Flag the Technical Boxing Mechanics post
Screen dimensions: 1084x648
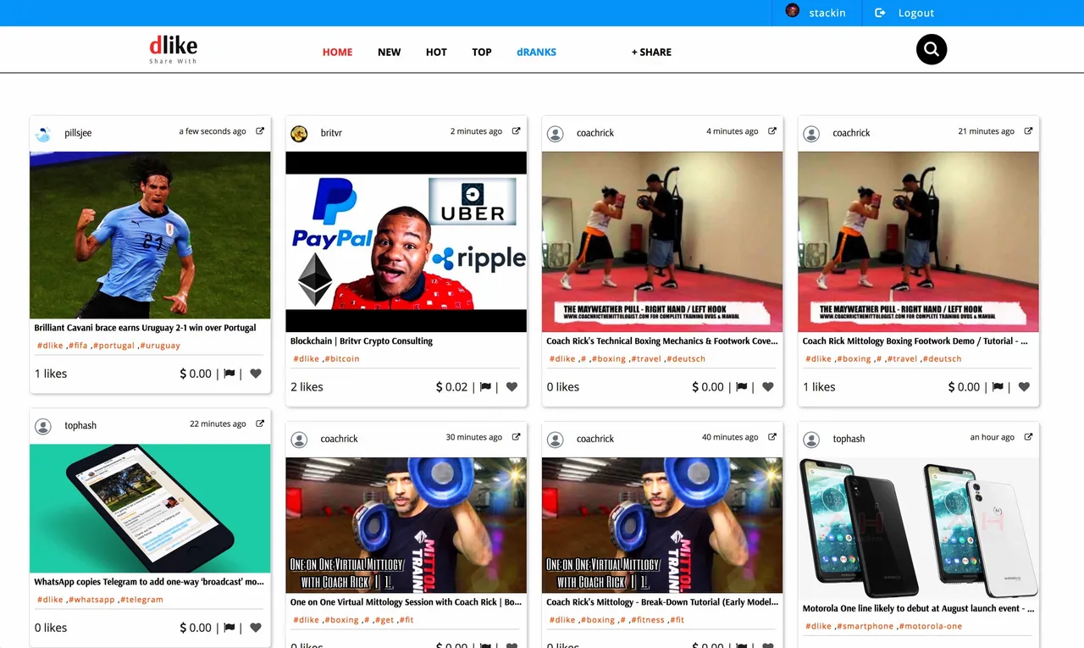click(742, 387)
